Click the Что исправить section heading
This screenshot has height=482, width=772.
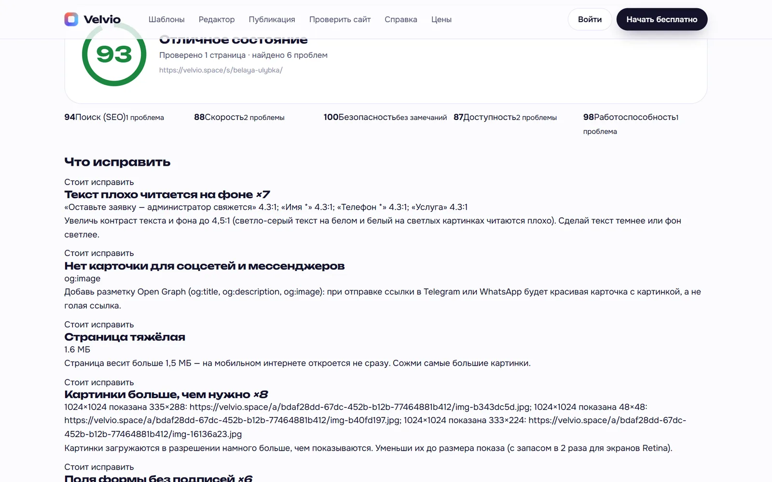pyautogui.click(x=117, y=162)
